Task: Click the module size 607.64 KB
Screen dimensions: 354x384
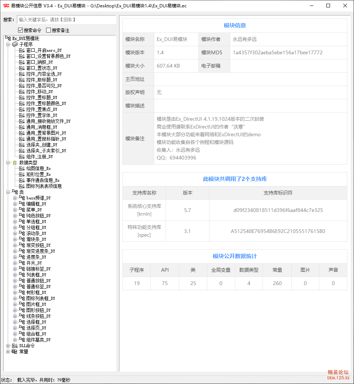Action: [168, 66]
